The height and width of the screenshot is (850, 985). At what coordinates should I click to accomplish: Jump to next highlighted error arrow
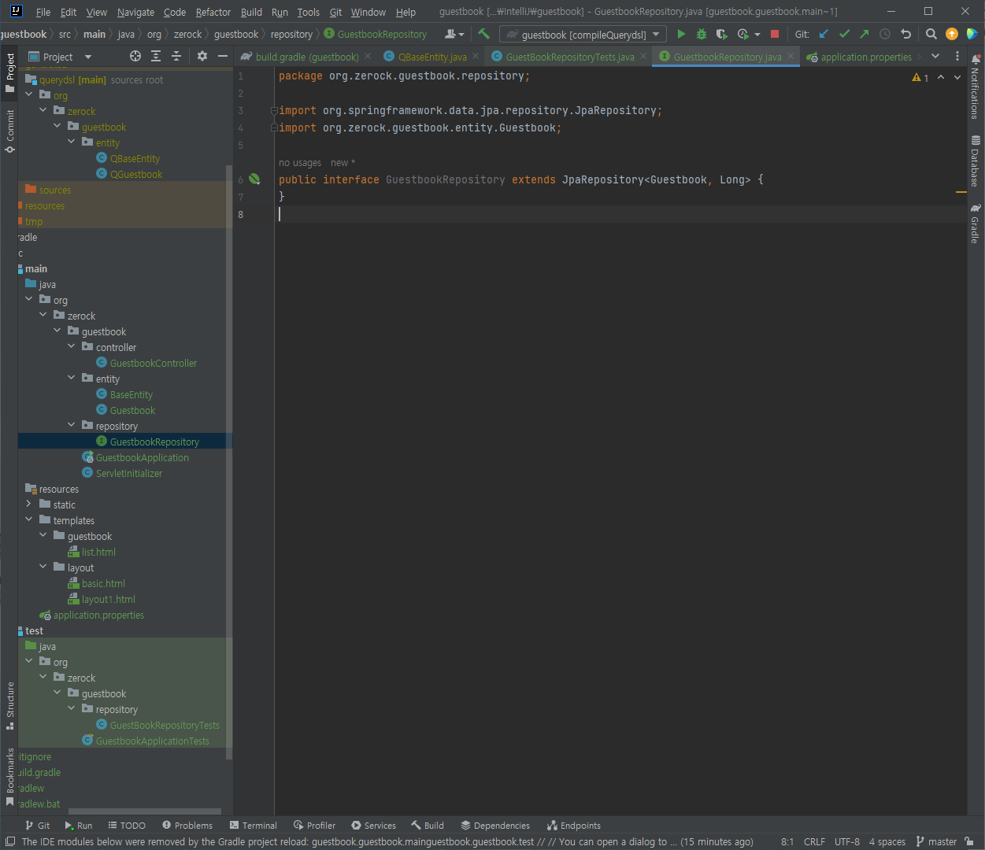[x=957, y=77]
